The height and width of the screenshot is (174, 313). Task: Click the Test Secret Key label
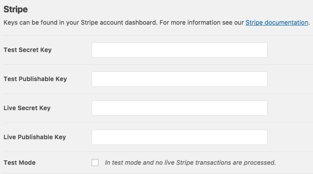pyautogui.click(x=28, y=50)
